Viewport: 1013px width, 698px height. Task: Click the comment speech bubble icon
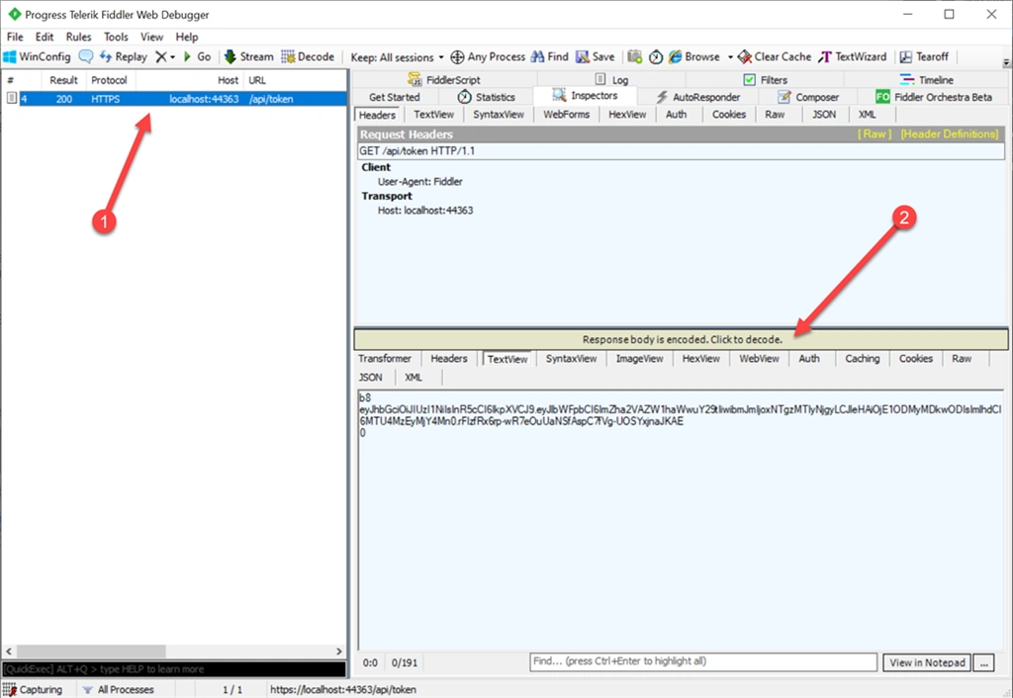pos(85,56)
